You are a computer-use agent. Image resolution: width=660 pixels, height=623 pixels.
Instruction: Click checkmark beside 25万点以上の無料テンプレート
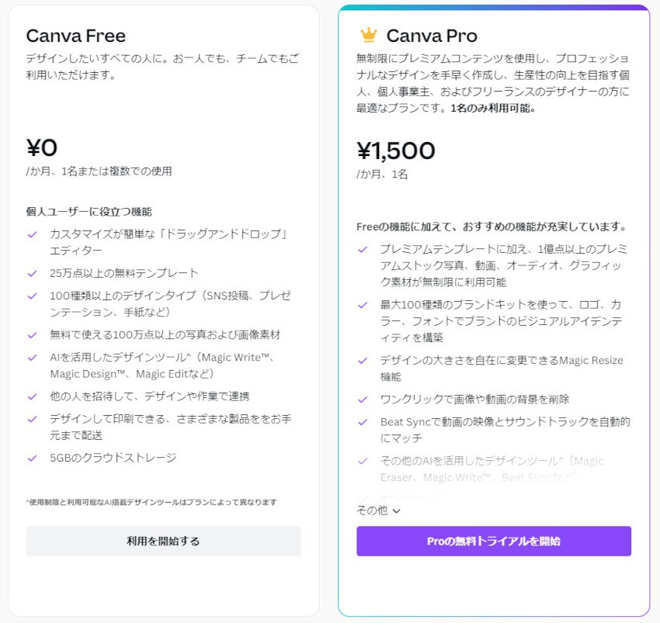coord(33,273)
